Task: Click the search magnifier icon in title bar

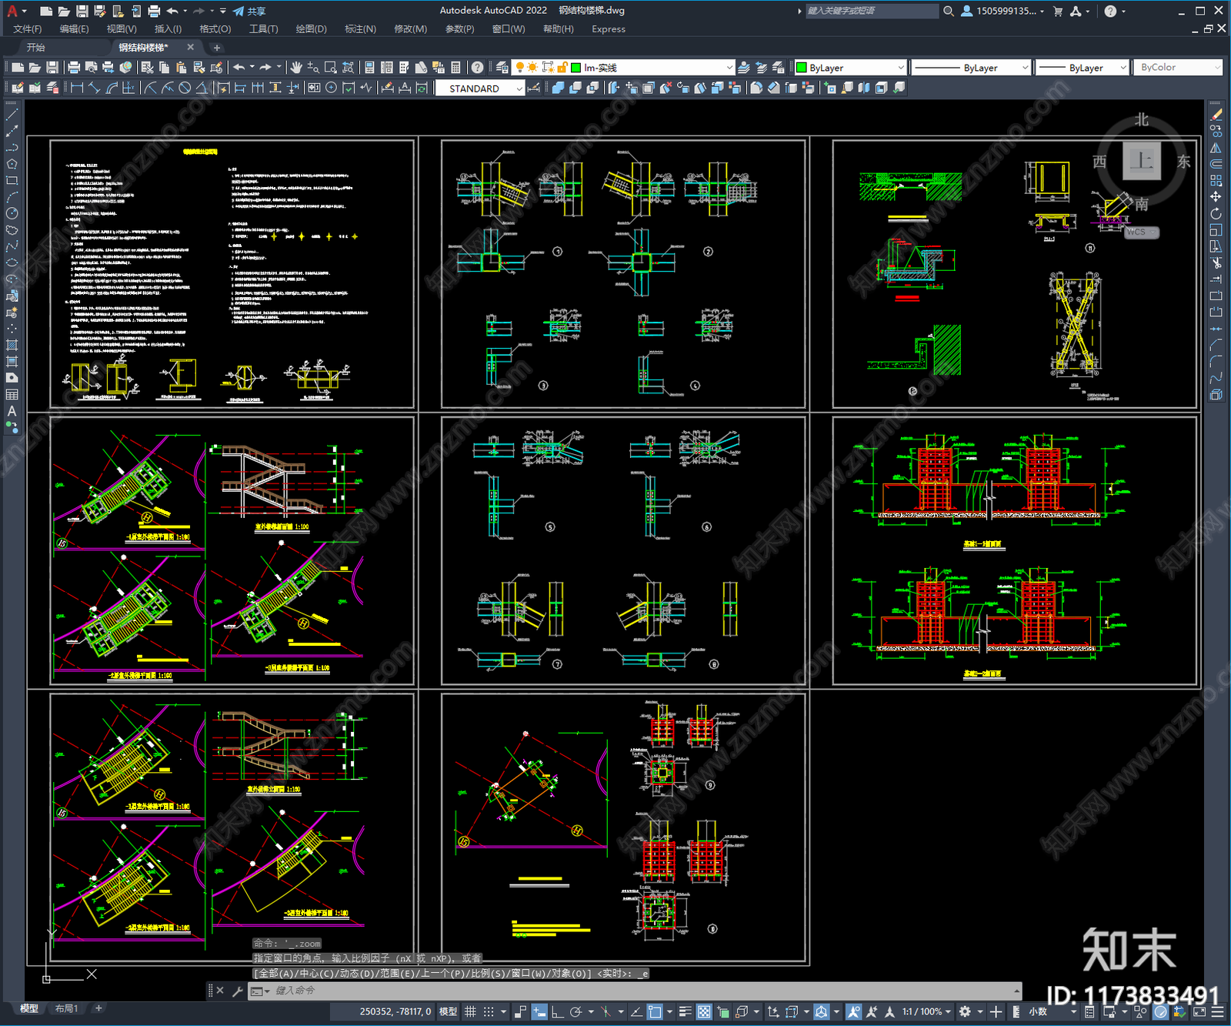Action: point(949,11)
